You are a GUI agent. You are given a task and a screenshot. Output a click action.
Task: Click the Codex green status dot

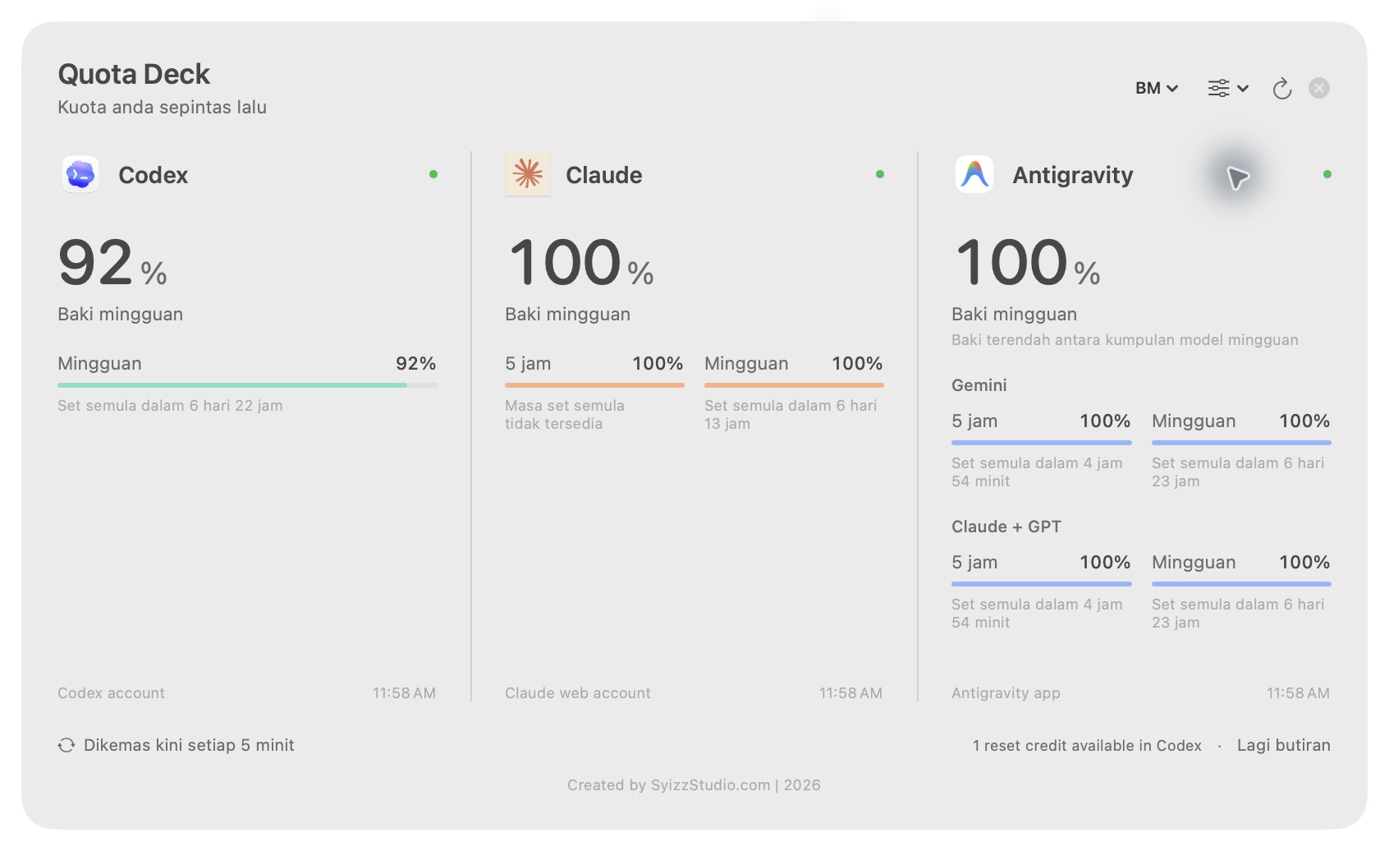[433, 174]
